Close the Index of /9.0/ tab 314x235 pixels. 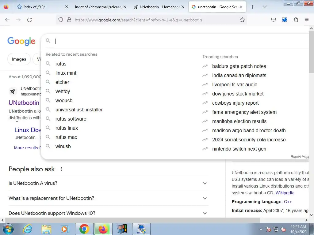tap(67, 7)
